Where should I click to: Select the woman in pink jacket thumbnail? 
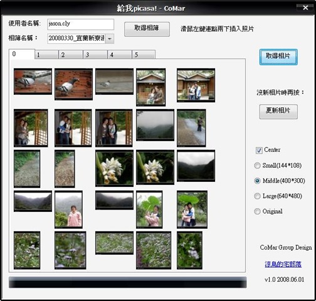[x=68, y=209]
